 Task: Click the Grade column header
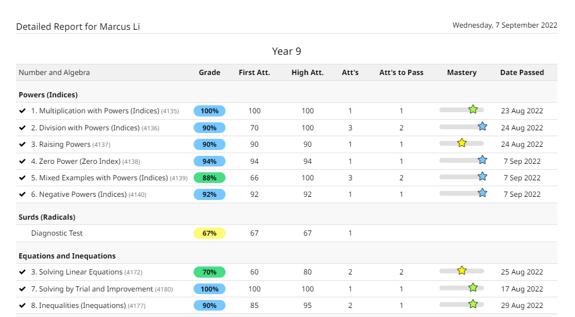[210, 72]
